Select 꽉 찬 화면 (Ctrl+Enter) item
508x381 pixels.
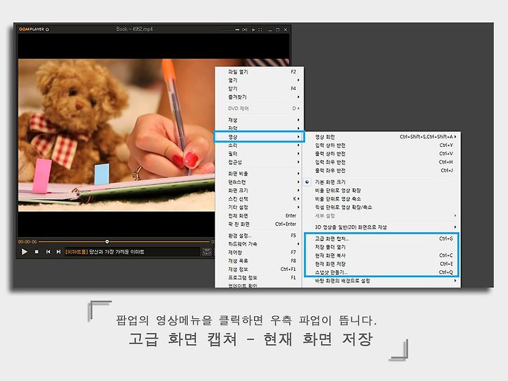click(259, 224)
